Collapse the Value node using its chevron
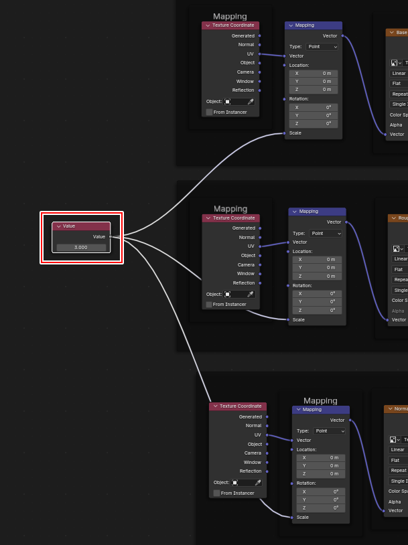 (58, 226)
